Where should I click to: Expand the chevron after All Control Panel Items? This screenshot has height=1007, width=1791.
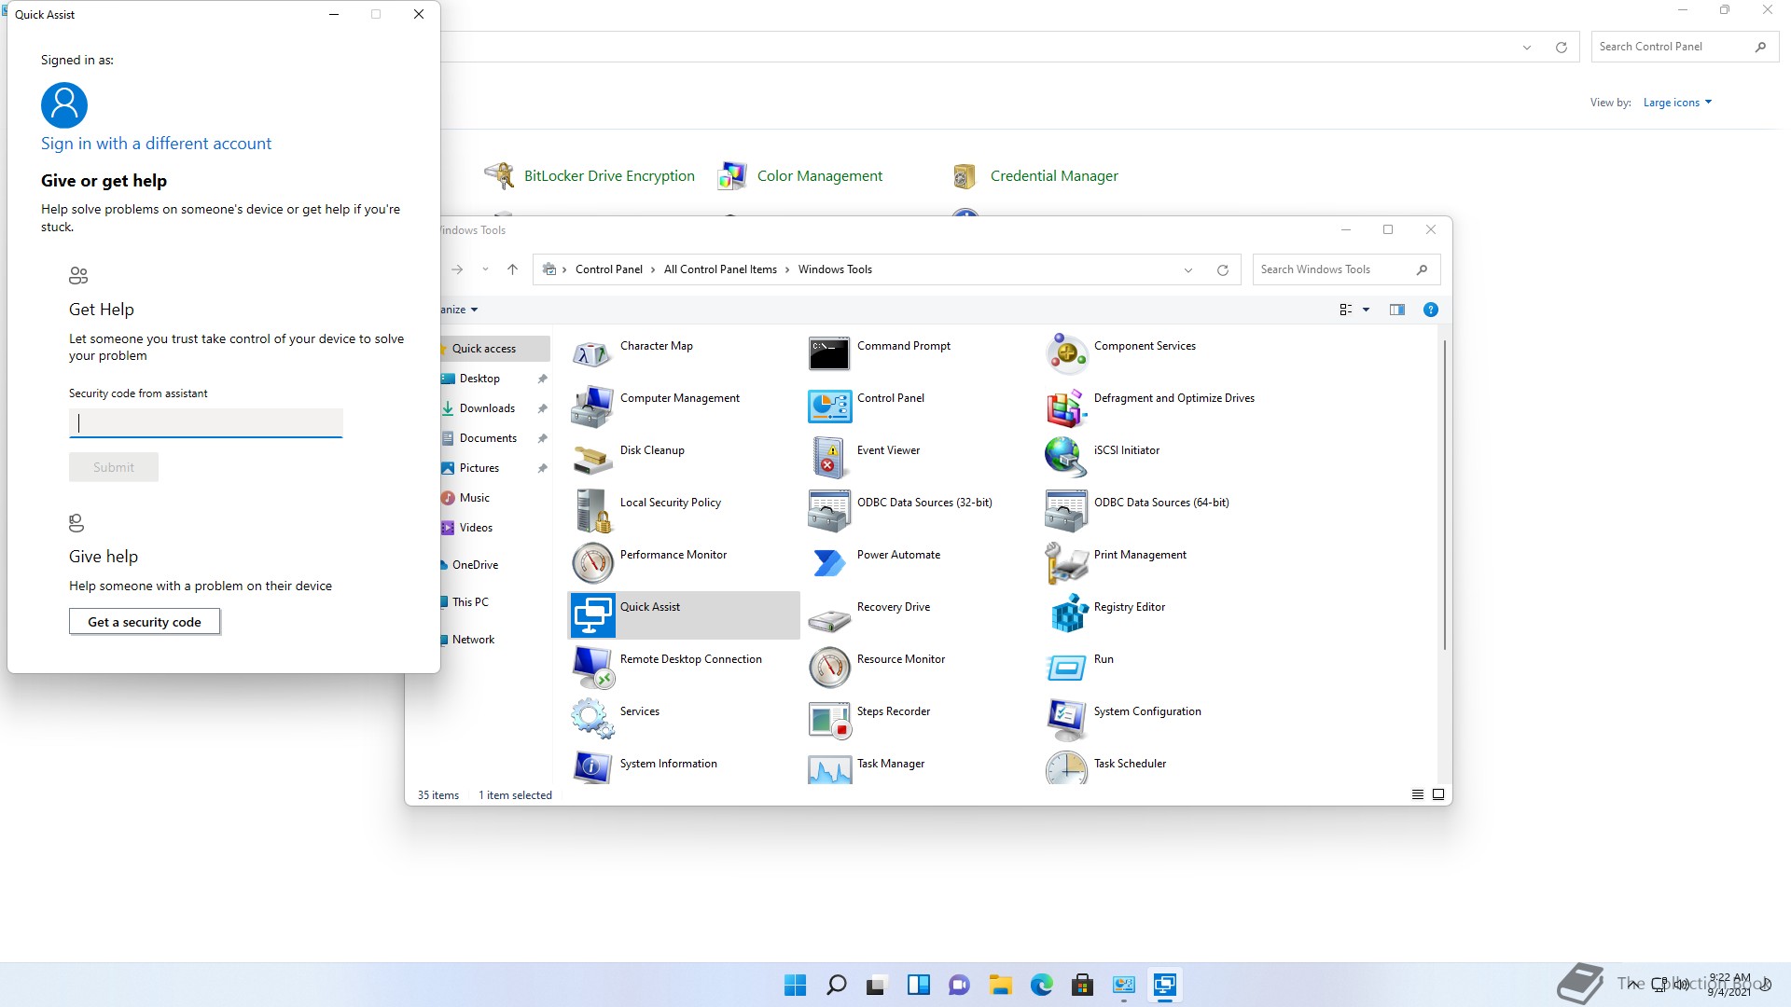(x=787, y=269)
